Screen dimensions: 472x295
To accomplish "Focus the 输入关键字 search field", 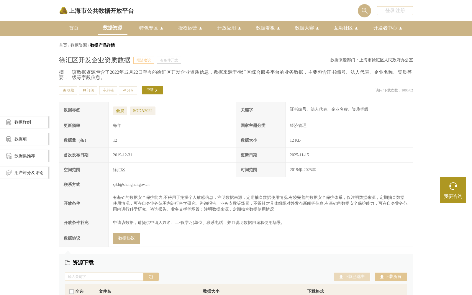I will point(104,277).
